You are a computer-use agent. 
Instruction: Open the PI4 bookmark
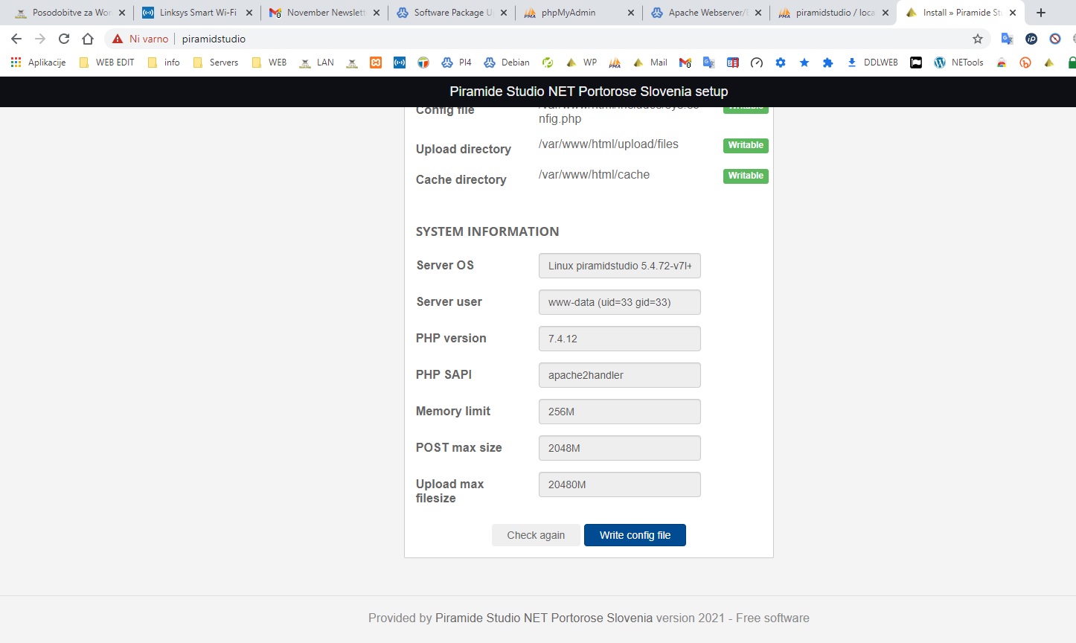coord(456,63)
